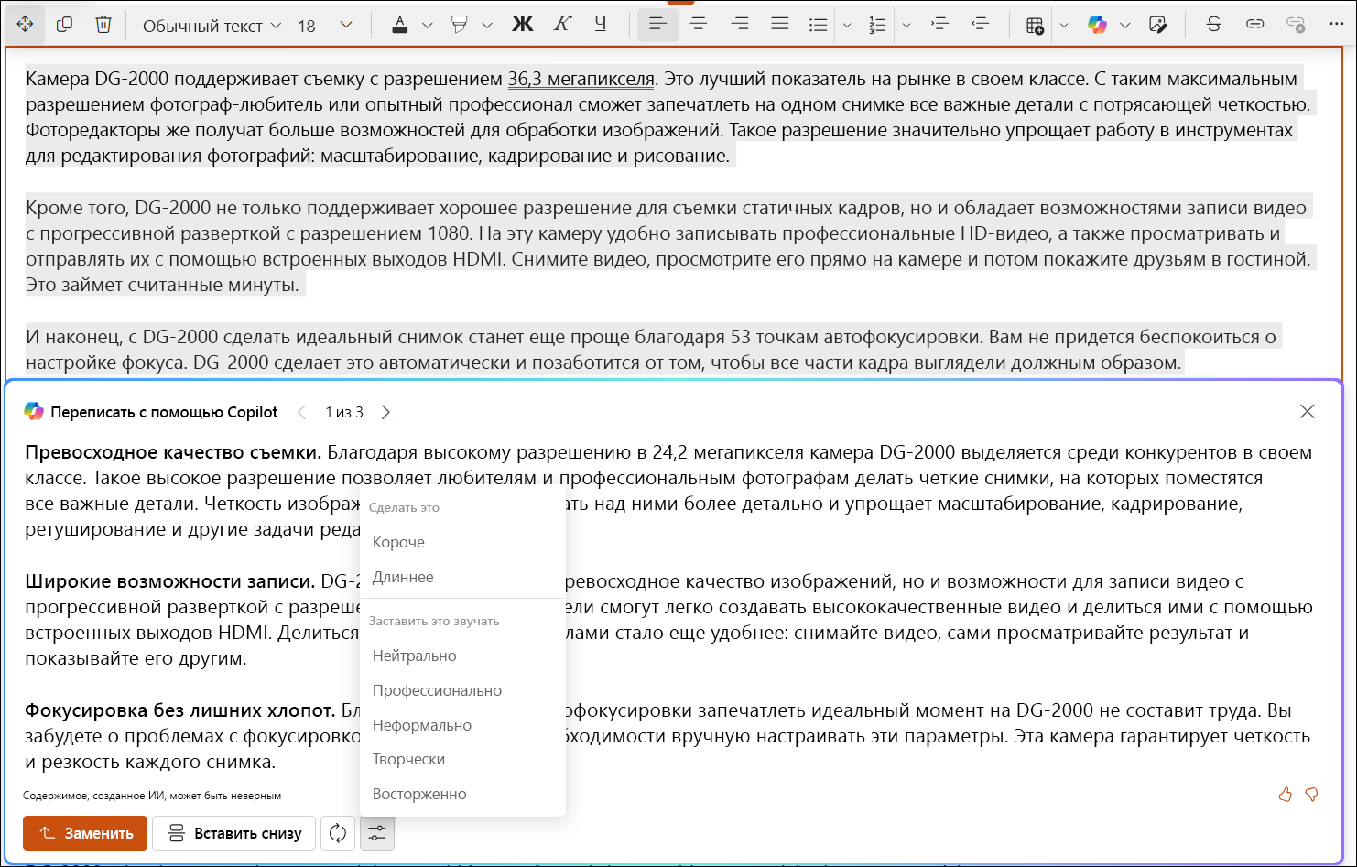Open the numbered list style dropdown
1357x867 pixels.
coord(906,25)
